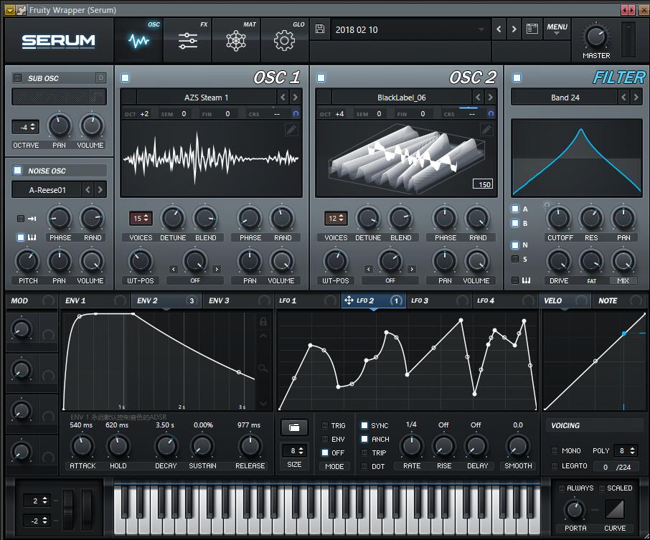Select next OSC 2 wavetable

[491, 98]
